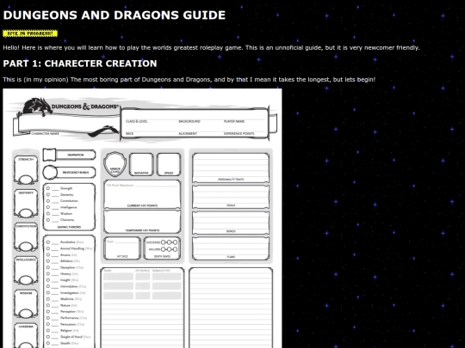
Task: Click the 'Alignment' label
Action: pos(188,133)
